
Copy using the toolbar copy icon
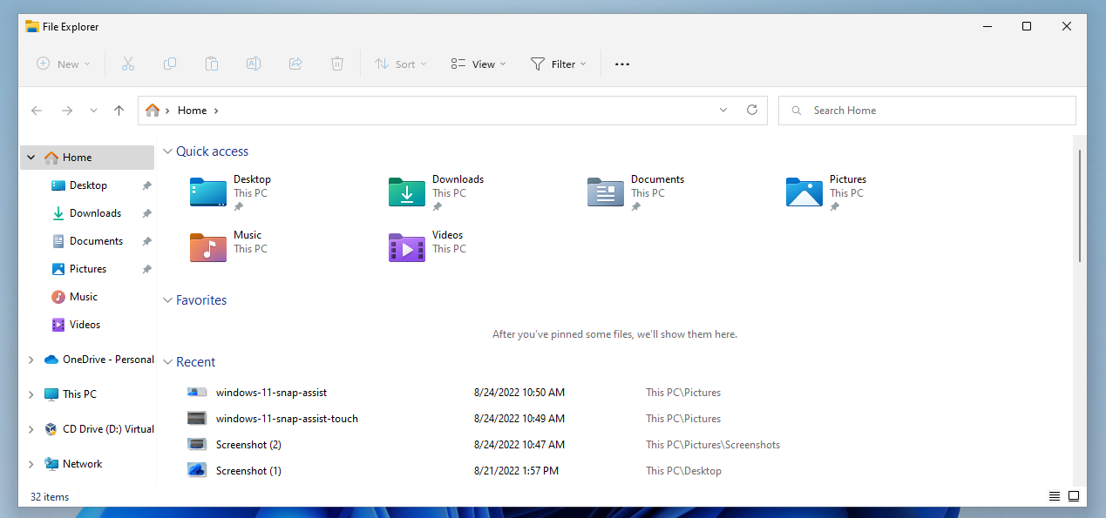[x=170, y=64]
